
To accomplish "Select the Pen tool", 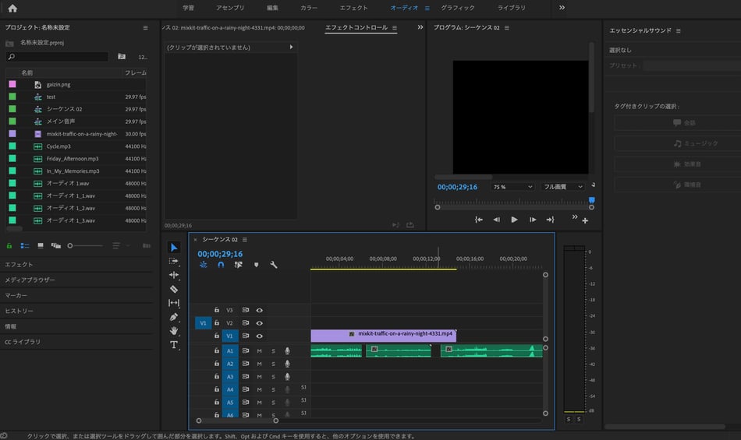I will (x=174, y=317).
